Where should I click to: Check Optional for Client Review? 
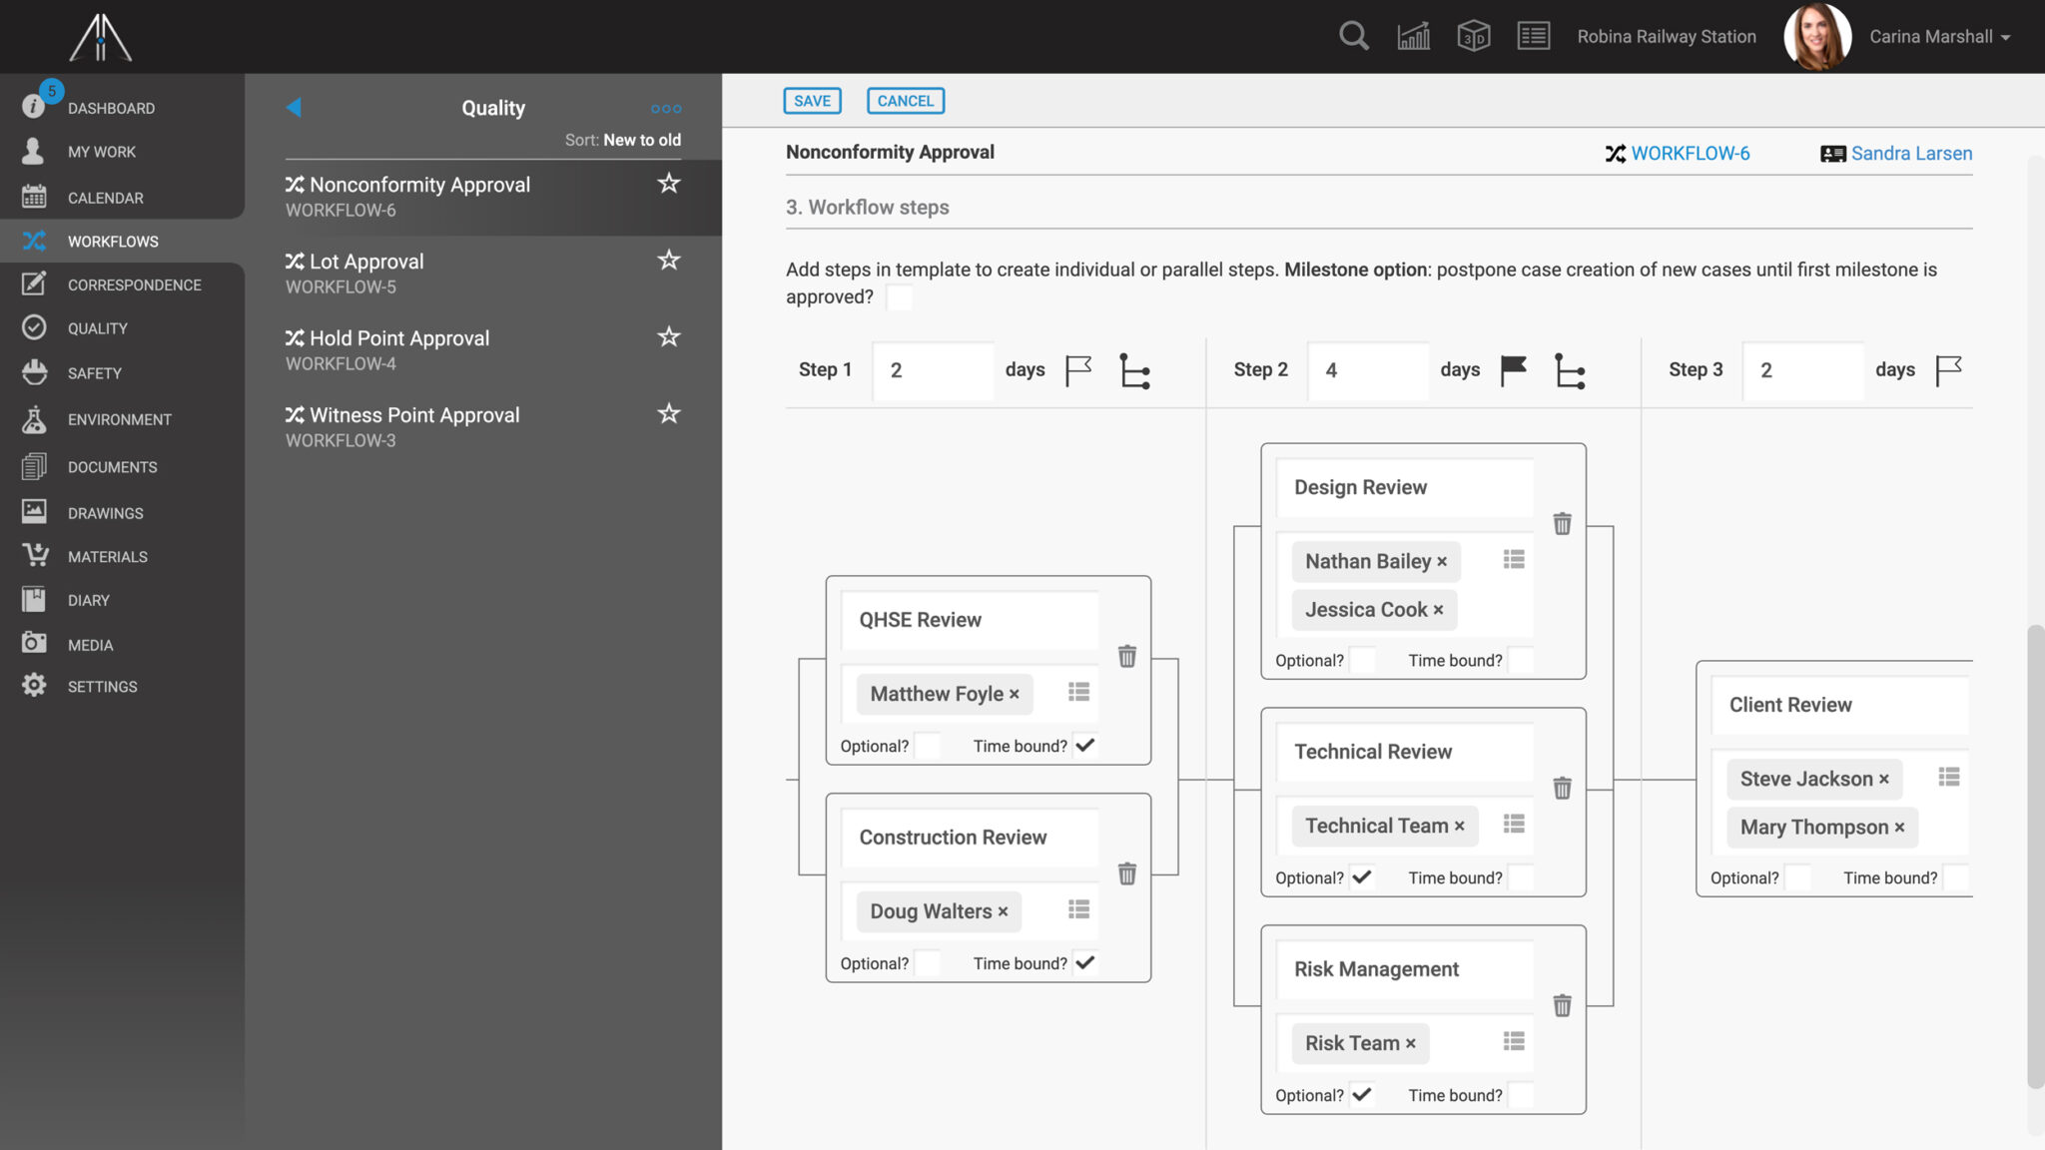(1797, 877)
